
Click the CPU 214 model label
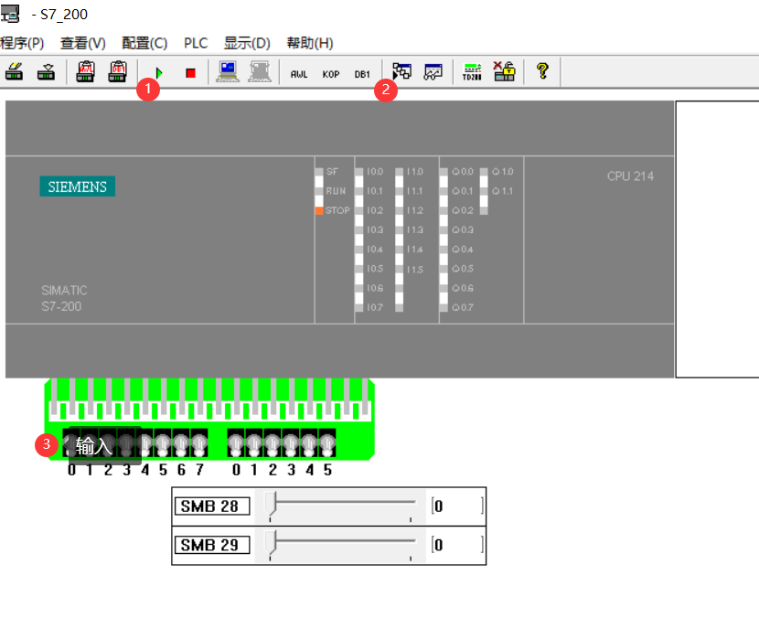pyautogui.click(x=630, y=176)
